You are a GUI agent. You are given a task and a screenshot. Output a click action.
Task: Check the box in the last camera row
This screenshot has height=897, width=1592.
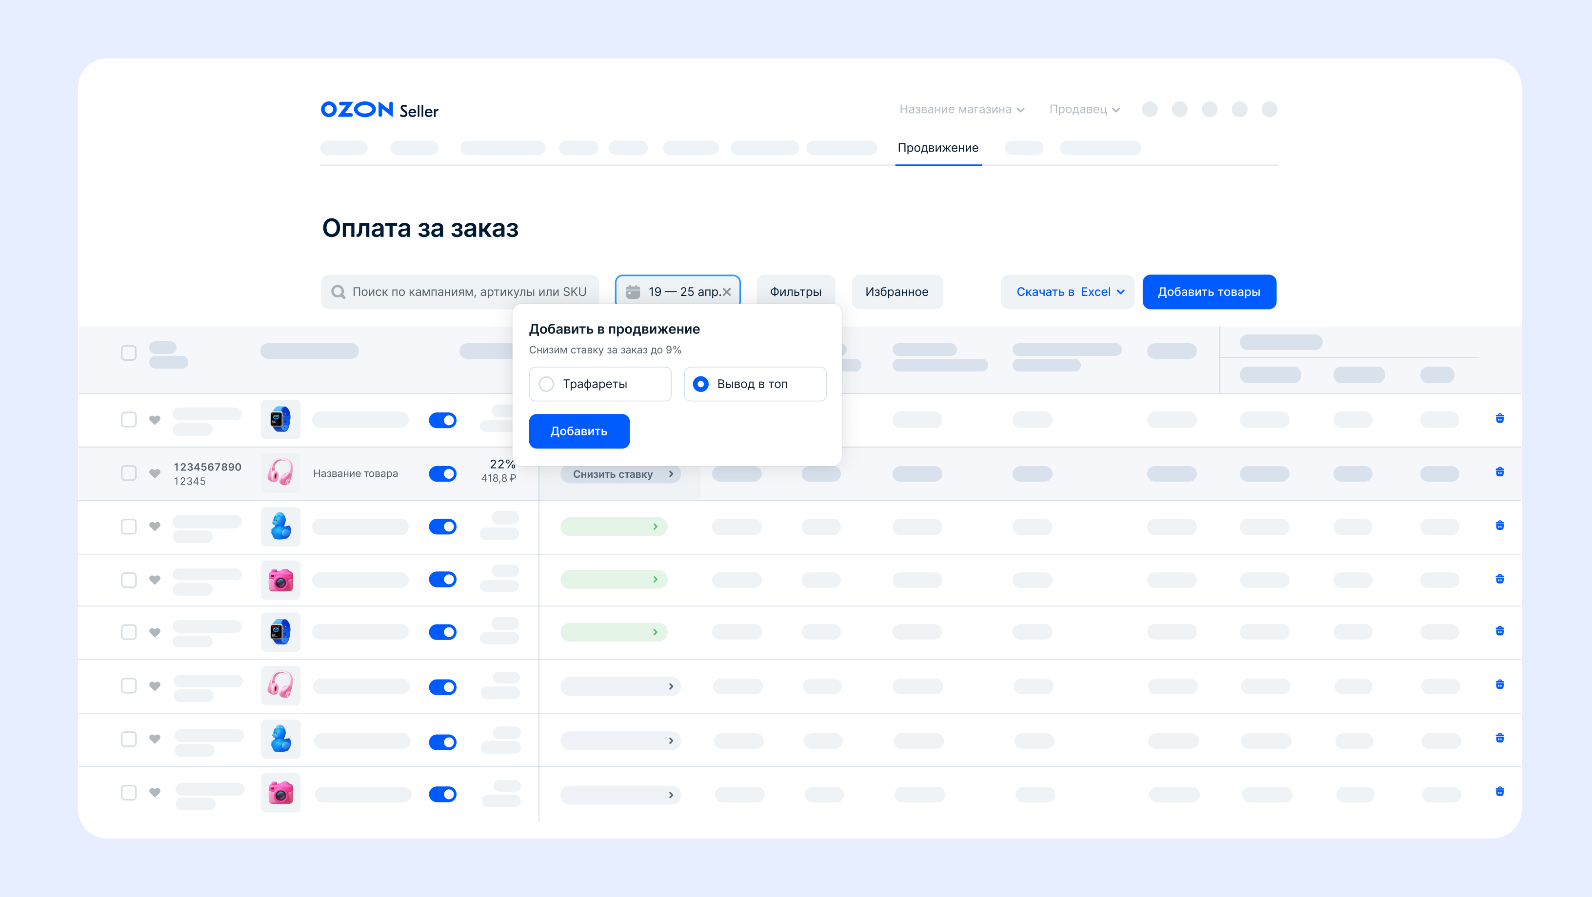[129, 793]
